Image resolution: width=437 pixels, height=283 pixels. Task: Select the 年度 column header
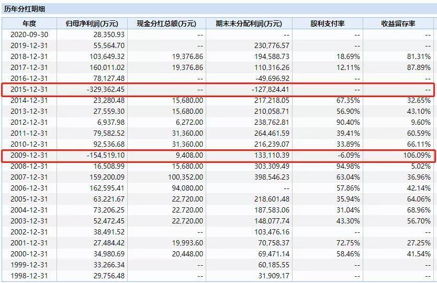click(29, 23)
